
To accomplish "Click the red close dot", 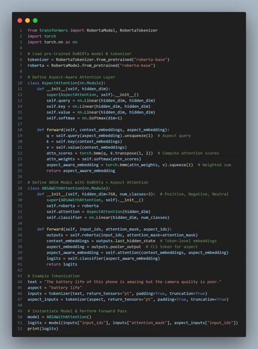I will point(20,20).
